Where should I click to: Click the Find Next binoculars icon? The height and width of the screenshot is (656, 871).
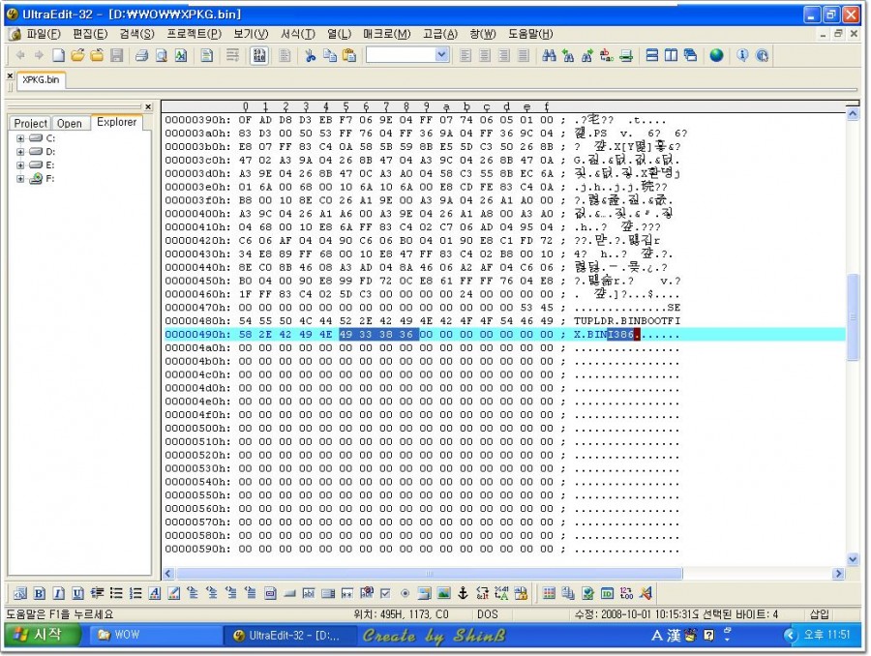pyautogui.click(x=587, y=55)
